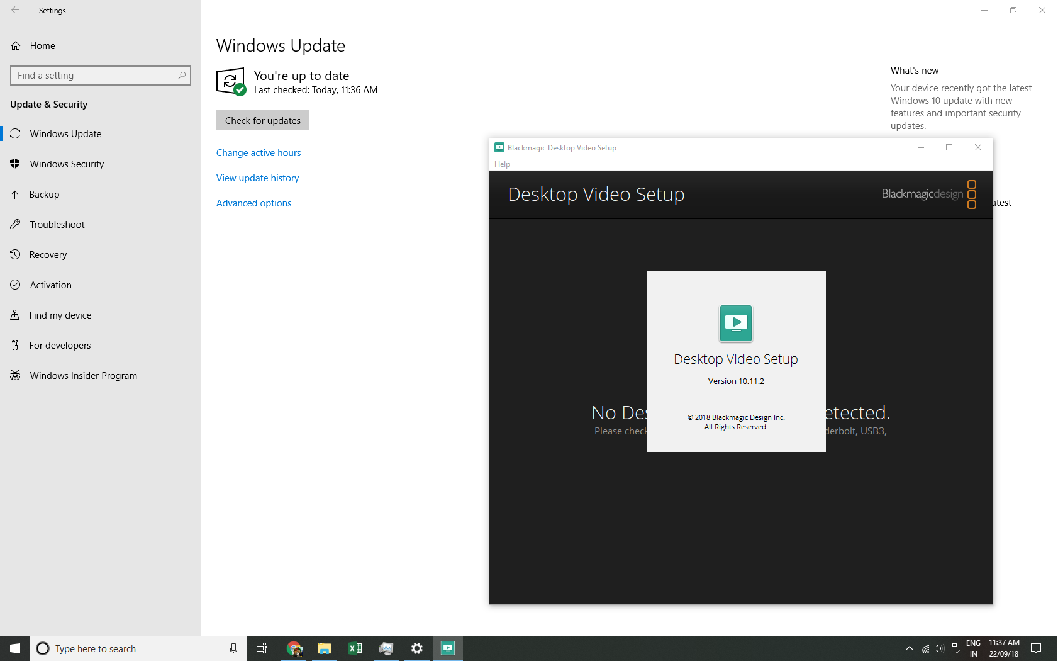Open For developers settings

click(101, 345)
